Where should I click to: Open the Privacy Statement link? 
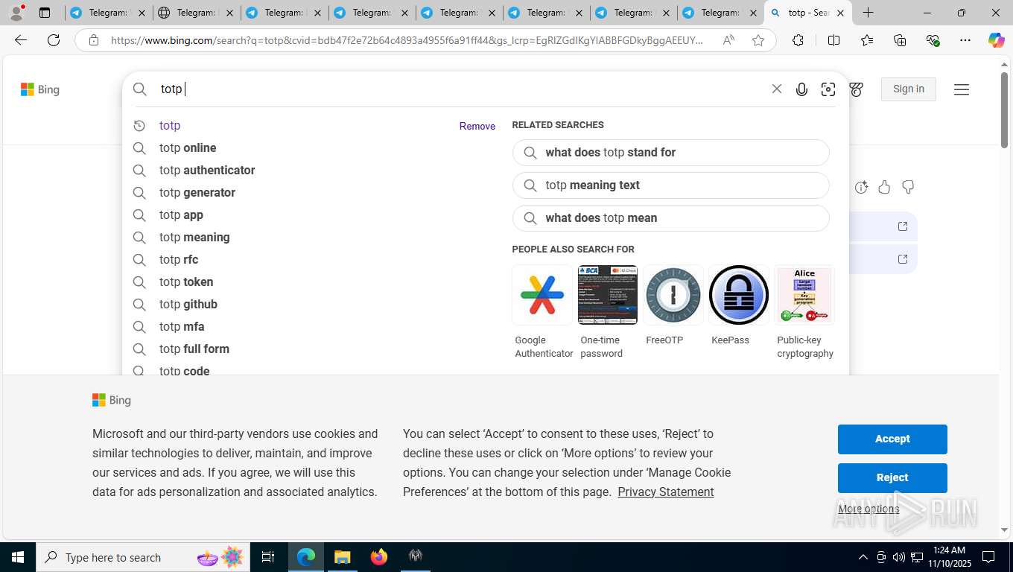(x=666, y=492)
